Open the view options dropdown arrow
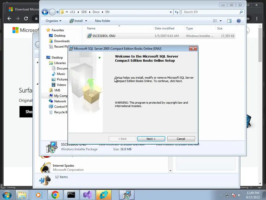266x200 pixels. 221,21
